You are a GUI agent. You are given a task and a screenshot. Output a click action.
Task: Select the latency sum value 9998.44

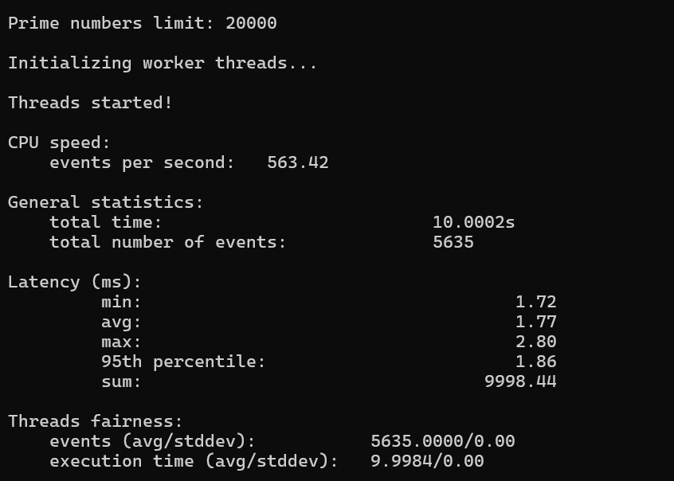tap(520, 381)
